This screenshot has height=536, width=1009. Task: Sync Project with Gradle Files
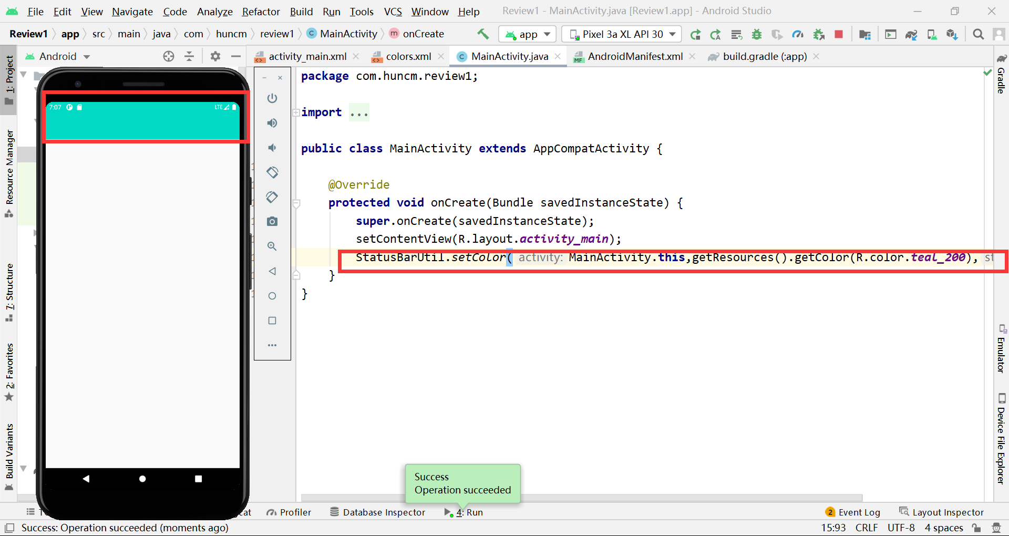click(911, 35)
